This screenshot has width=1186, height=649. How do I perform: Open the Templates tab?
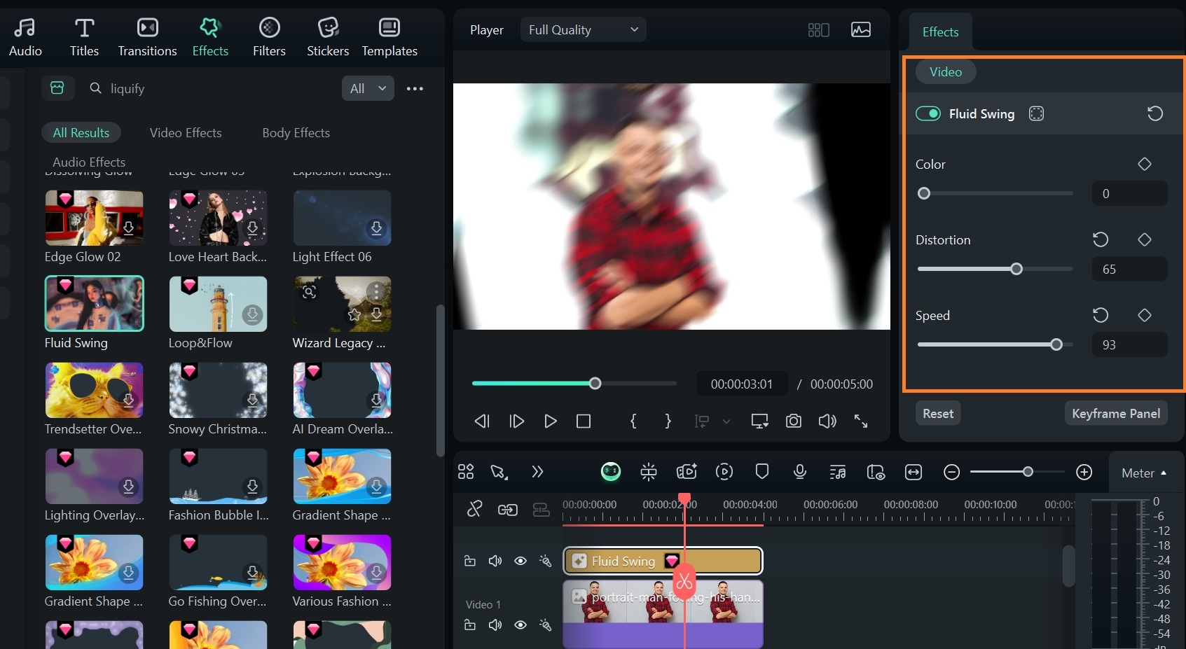click(389, 37)
